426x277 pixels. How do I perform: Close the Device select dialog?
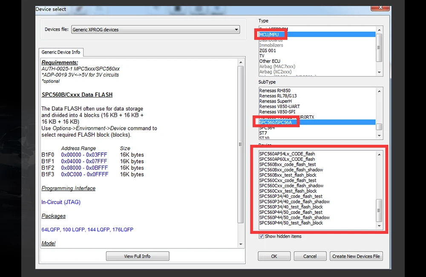click(x=380, y=8)
